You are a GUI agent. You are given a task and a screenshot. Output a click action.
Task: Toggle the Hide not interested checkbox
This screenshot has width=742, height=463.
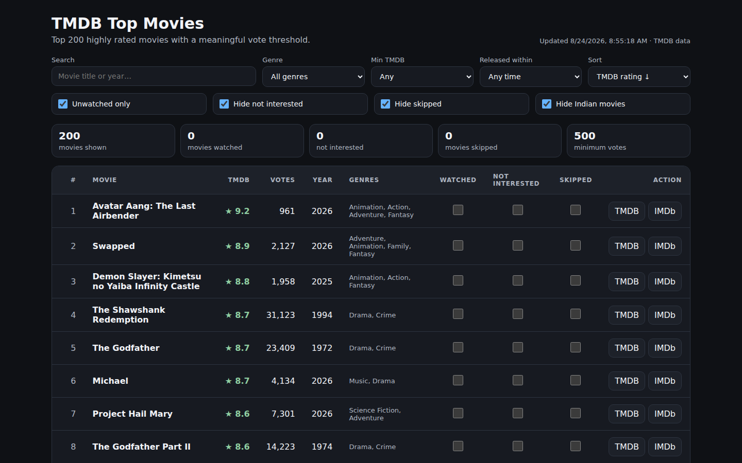pos(224,104)
